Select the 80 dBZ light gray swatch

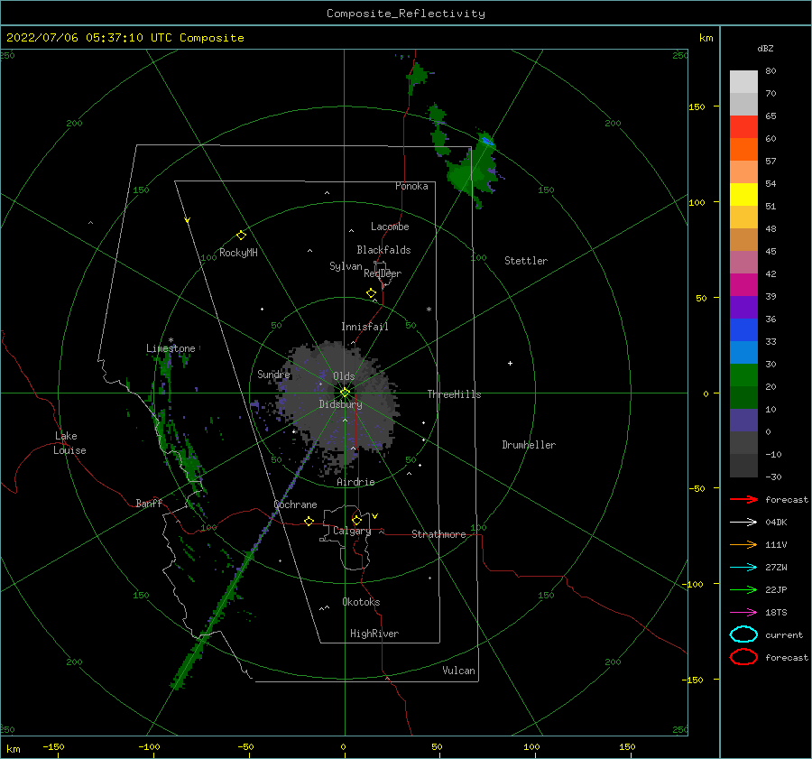743,81
